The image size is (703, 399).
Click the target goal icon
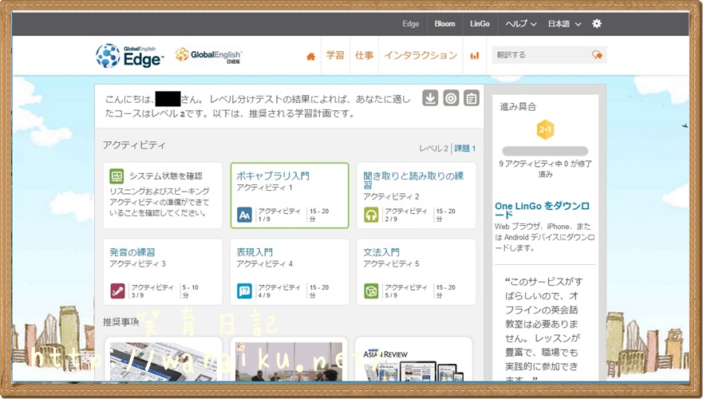[x=451, y=98]
